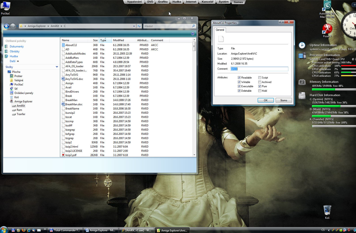Screen dimensions: 356x233
Task: Uncheck the Pure attribute
Action: [260, 86]
